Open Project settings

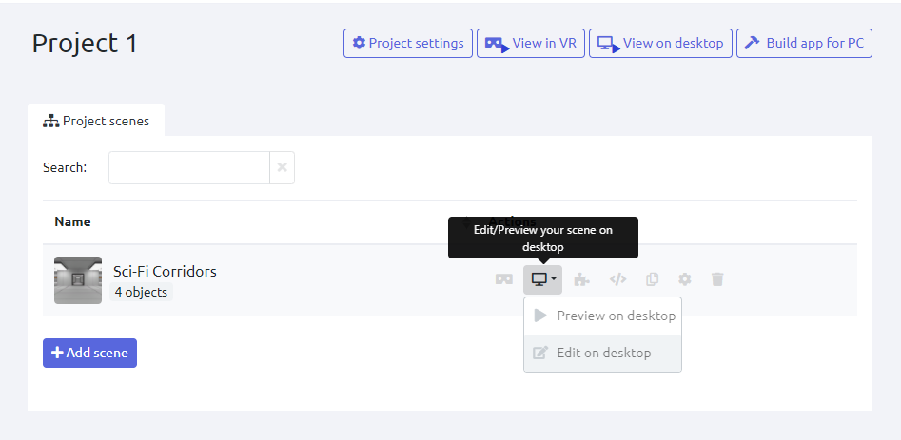(408, 43)
